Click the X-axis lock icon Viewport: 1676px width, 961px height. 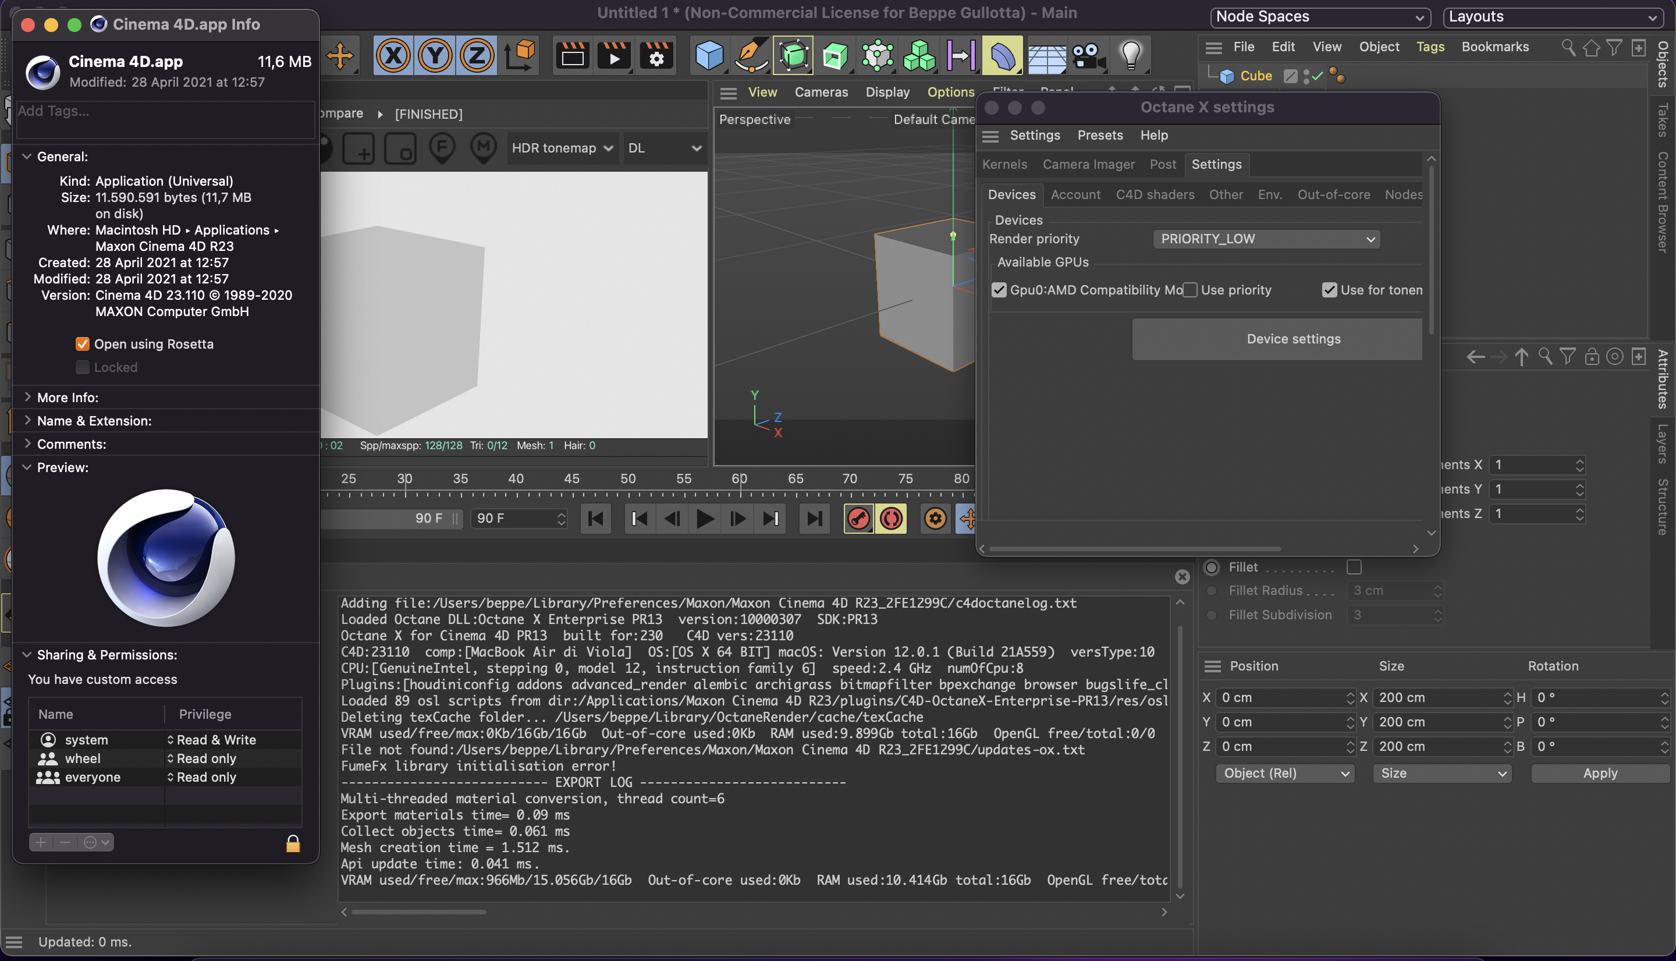point(393,55)
